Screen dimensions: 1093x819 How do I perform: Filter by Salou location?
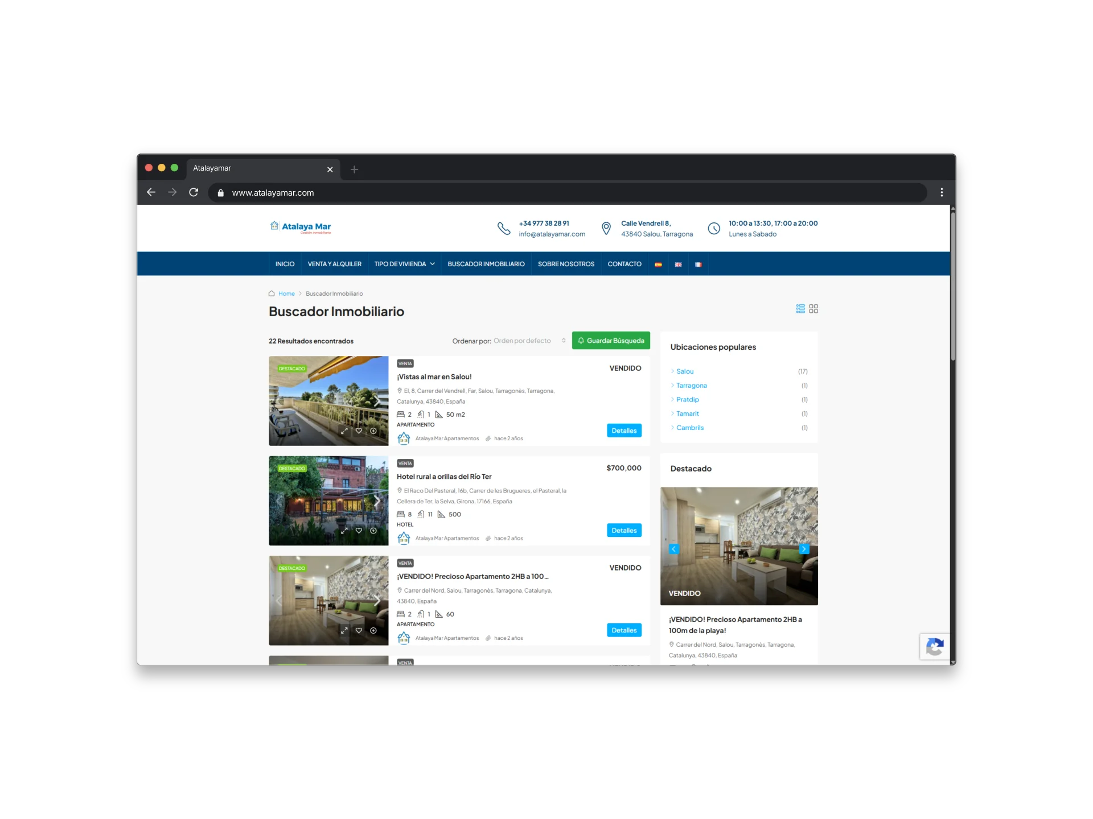click(685, 371)
